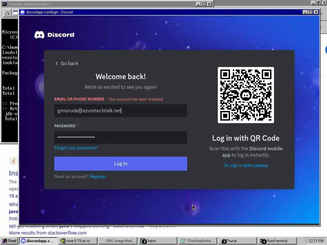Viewport: 327px width, 245px height.
Task: Click the 12:11 PM clock
Action: pyautogui.click(x=316, y=241)
